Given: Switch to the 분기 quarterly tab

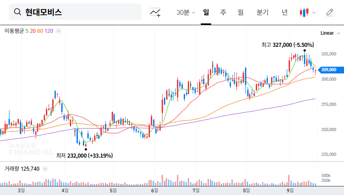Looking at the screenshot, I should pos(263,12).
